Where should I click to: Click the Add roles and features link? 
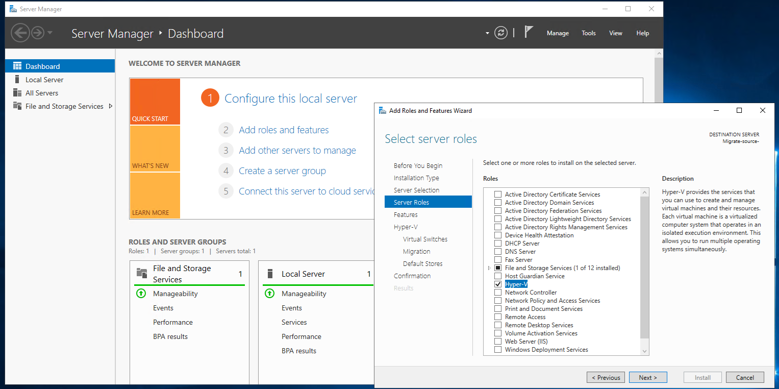pos(284,130)
